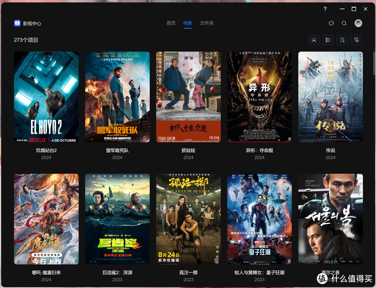Open the user avatar menu

click(358, 23)
